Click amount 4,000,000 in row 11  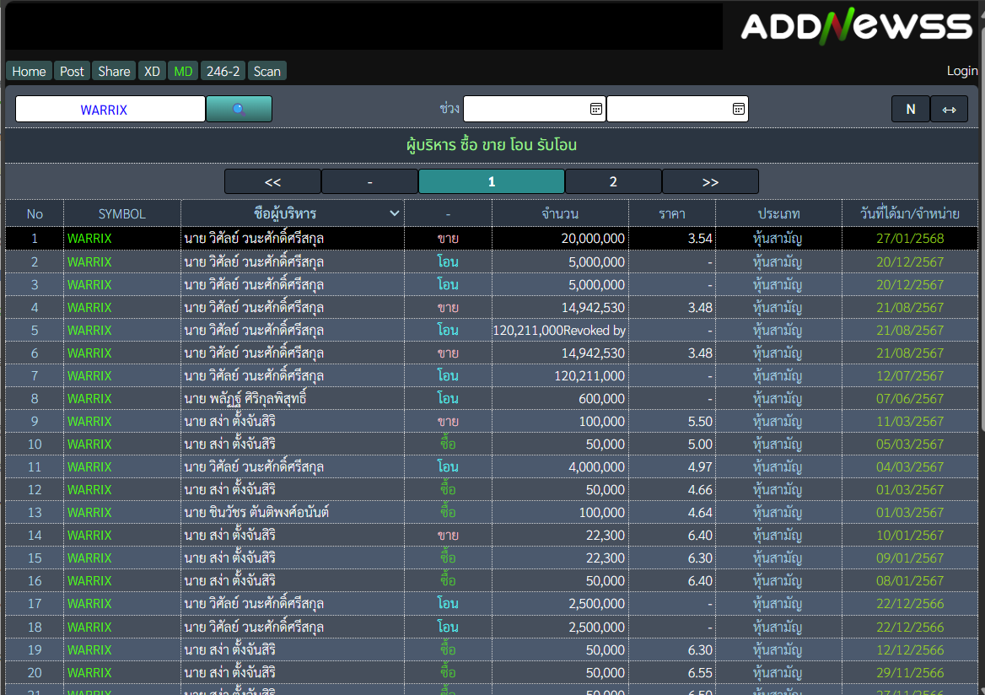[x=597, y=467]
